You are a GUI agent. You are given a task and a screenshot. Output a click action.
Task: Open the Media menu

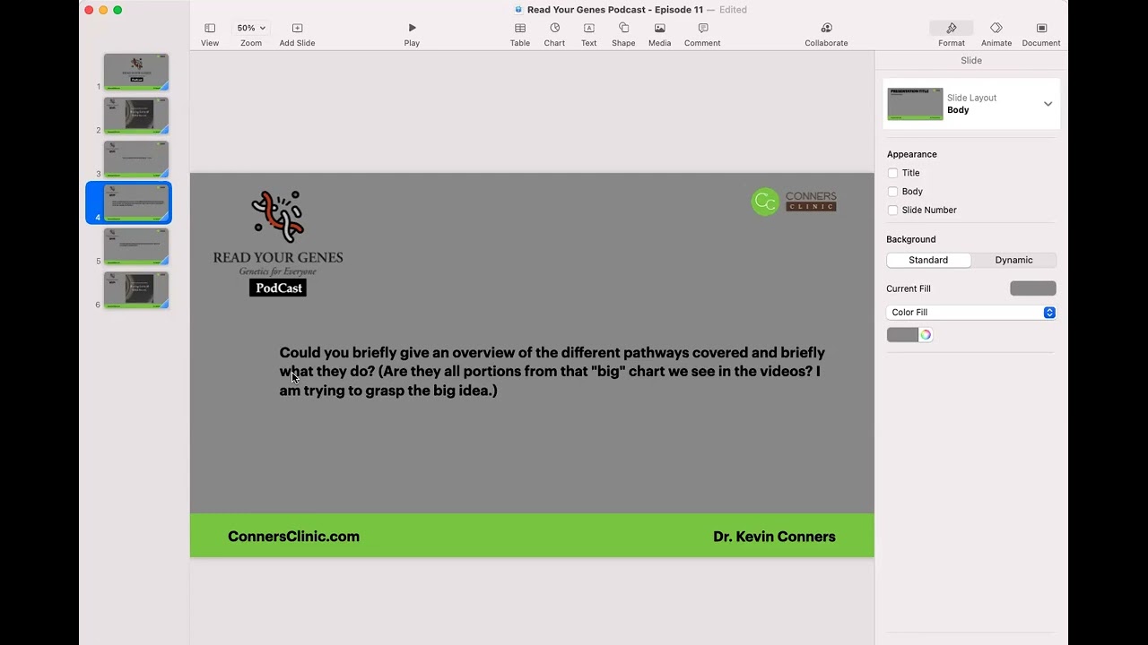coord(659,34)
